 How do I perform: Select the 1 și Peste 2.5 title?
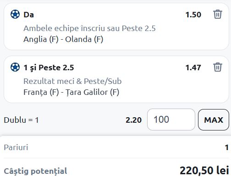[49, 68]
